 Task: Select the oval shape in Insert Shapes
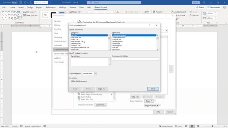pos(12,15)
